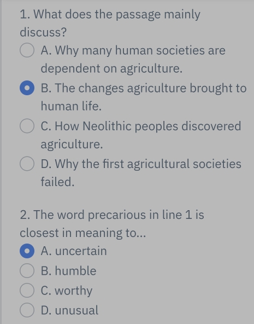
Task: Click the label text 'uncertain'
Action: click(81, 251)
